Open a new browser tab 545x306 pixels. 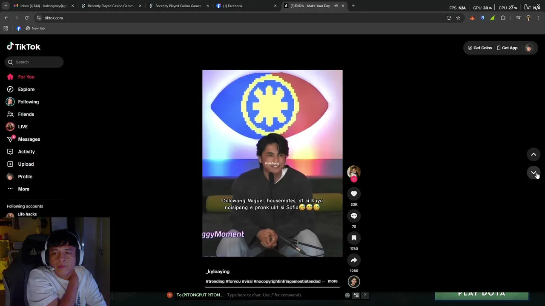[353, 6]
